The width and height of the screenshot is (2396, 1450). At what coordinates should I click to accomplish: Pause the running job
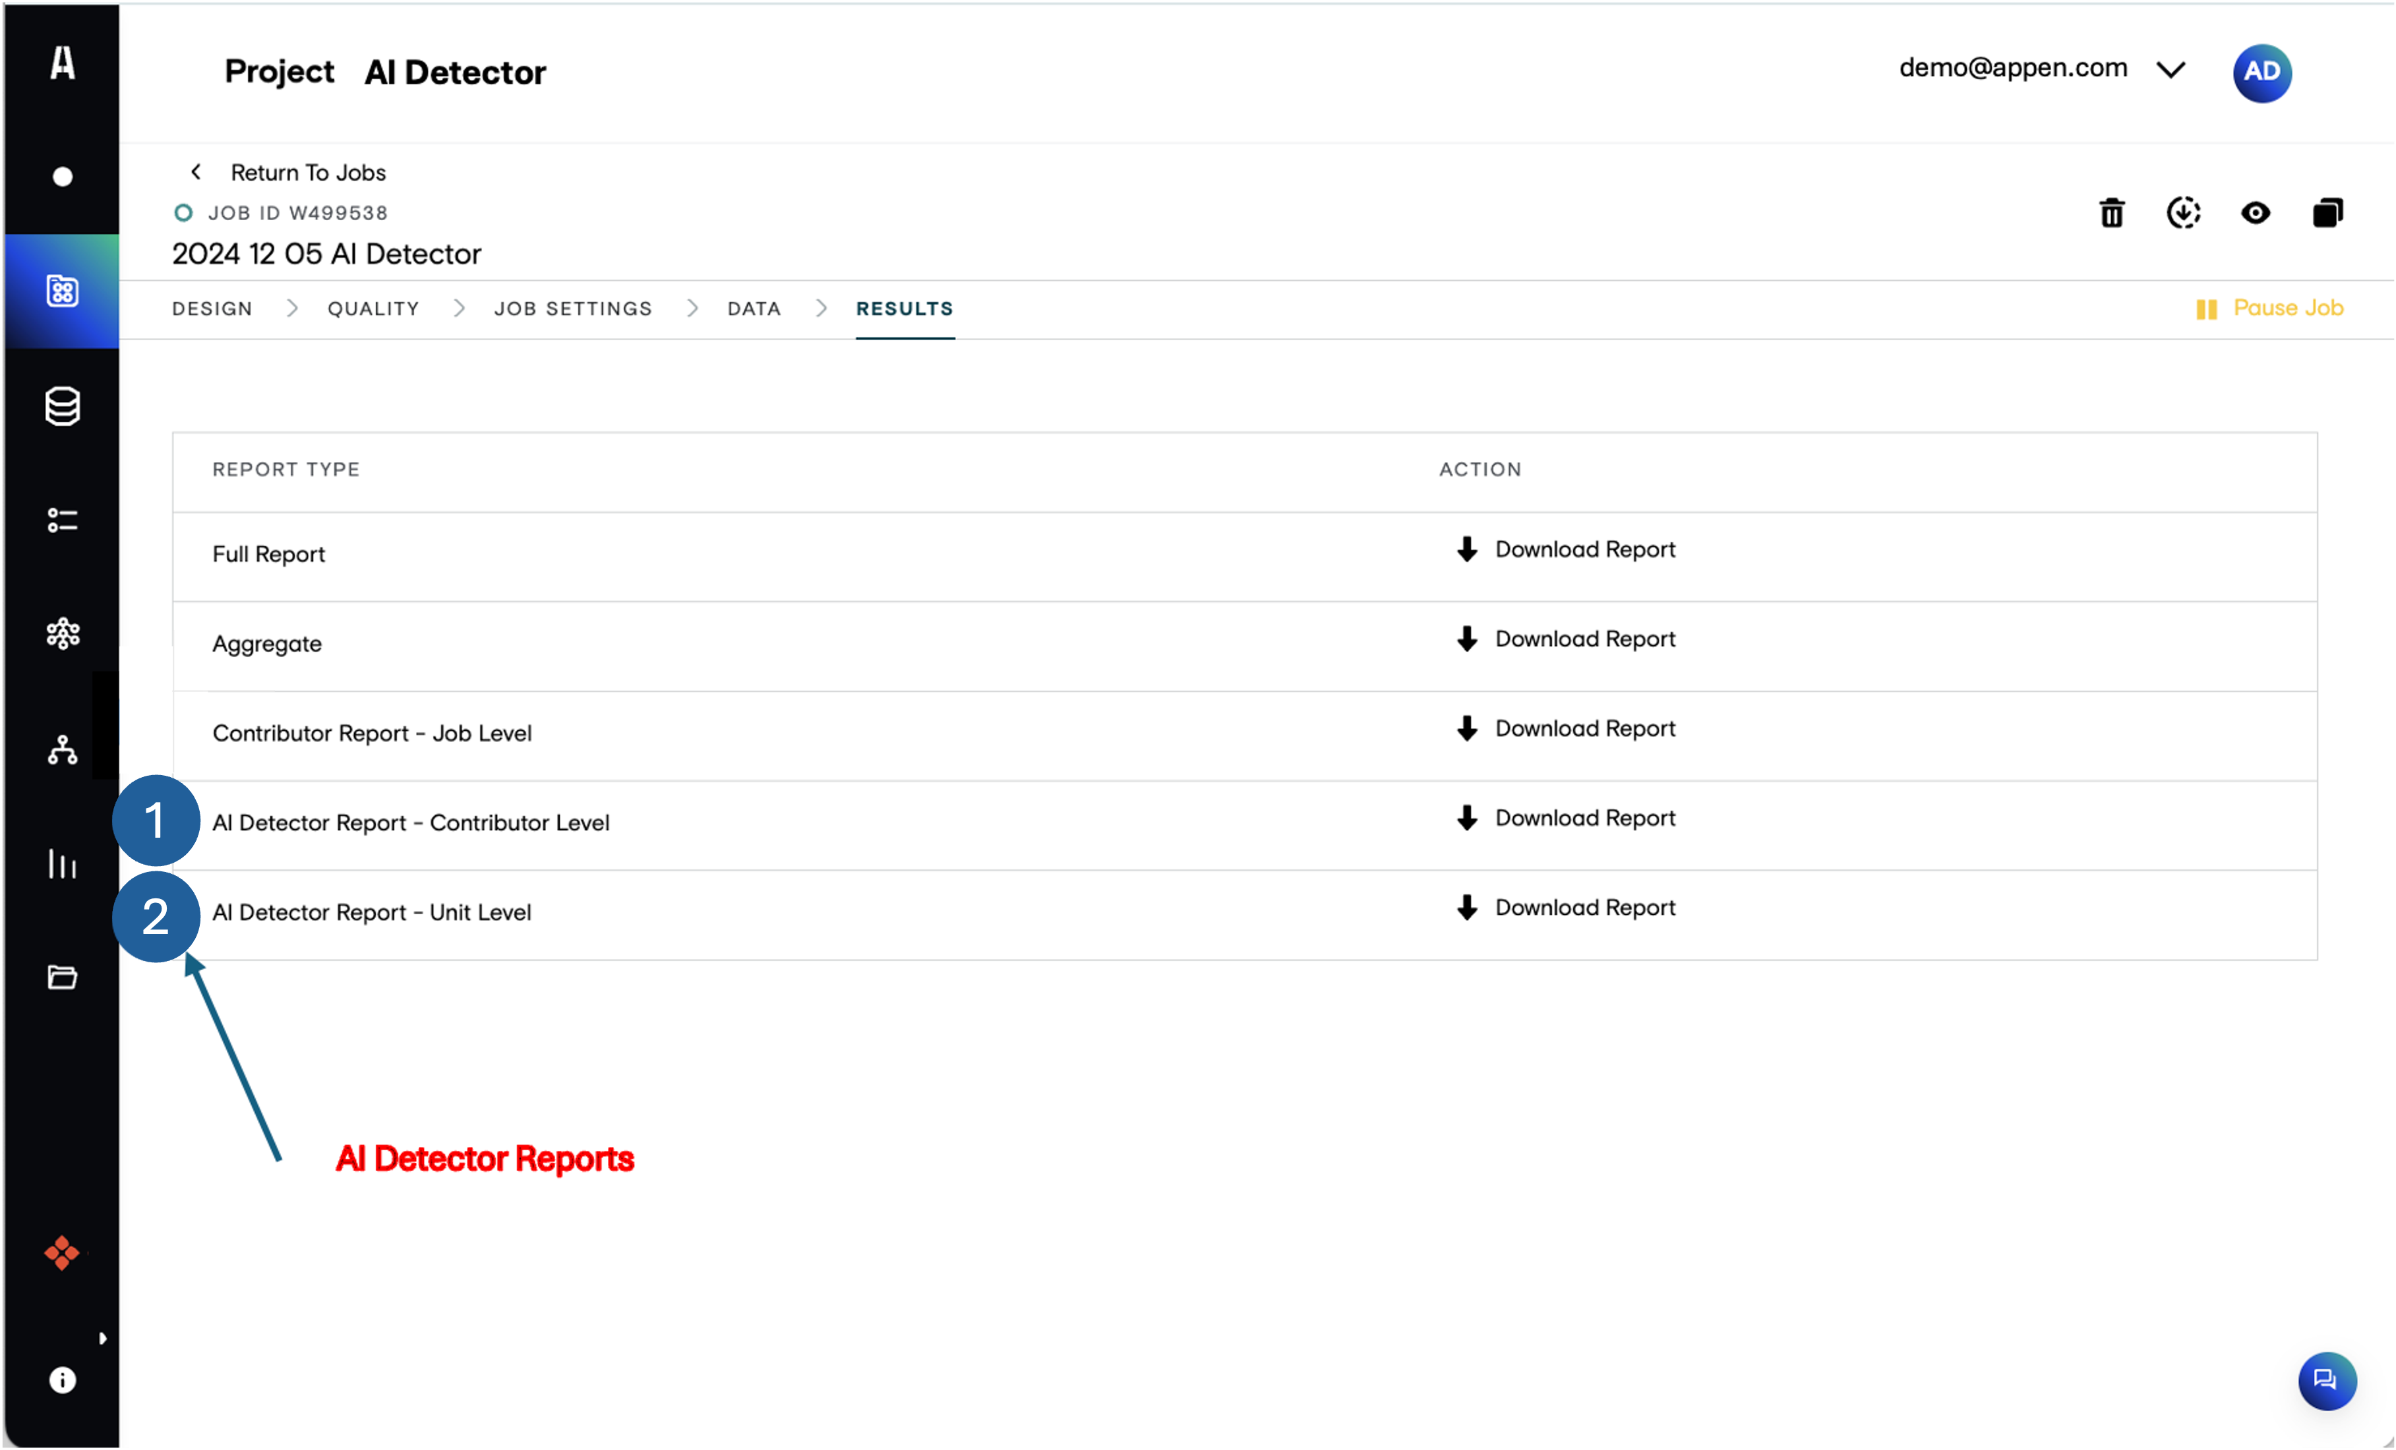(2269, 308)
